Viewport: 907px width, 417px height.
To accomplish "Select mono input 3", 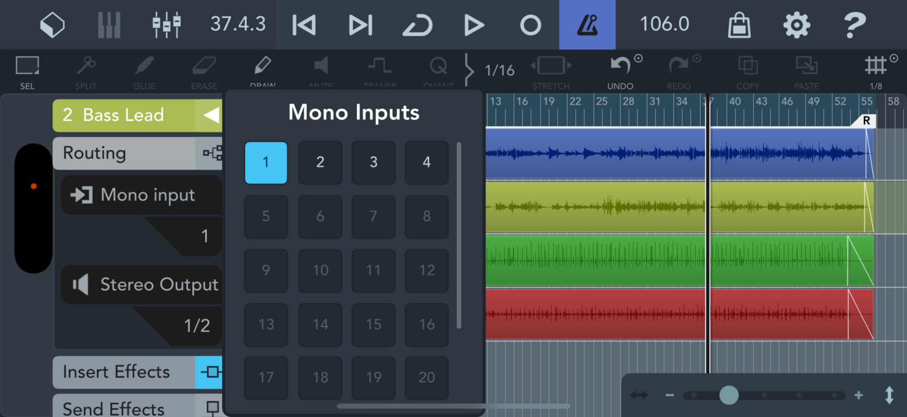I will pyautogui.click(x=373, y=162).
